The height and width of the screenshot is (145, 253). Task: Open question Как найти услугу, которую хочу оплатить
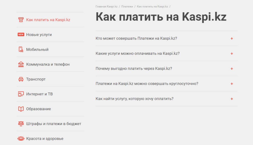coord(135,99)
